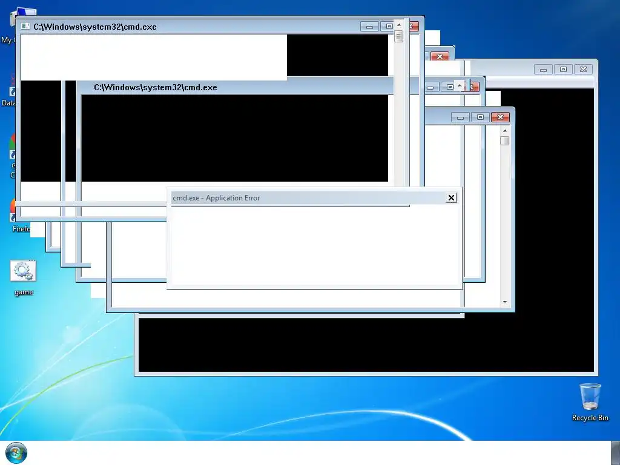
Task: Close the rearmost window with greyed X
Action: (x=583, y=70)
